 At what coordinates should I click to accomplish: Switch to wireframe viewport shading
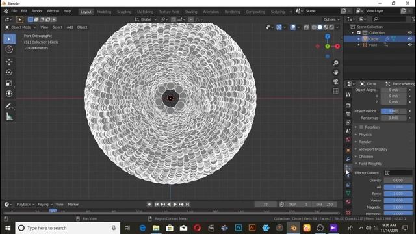(314, 27)
